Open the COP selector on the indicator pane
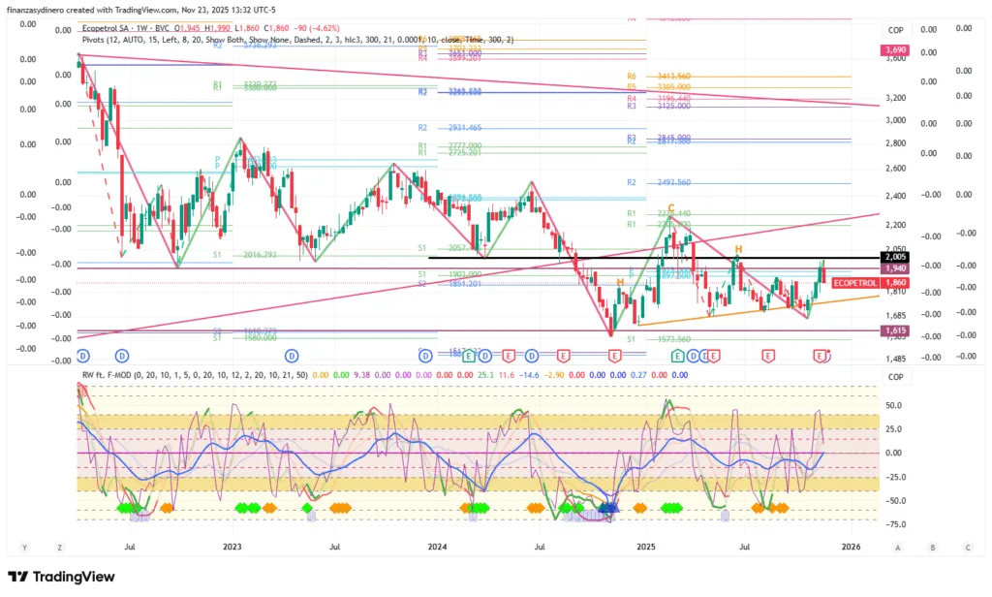 point(896,377)
